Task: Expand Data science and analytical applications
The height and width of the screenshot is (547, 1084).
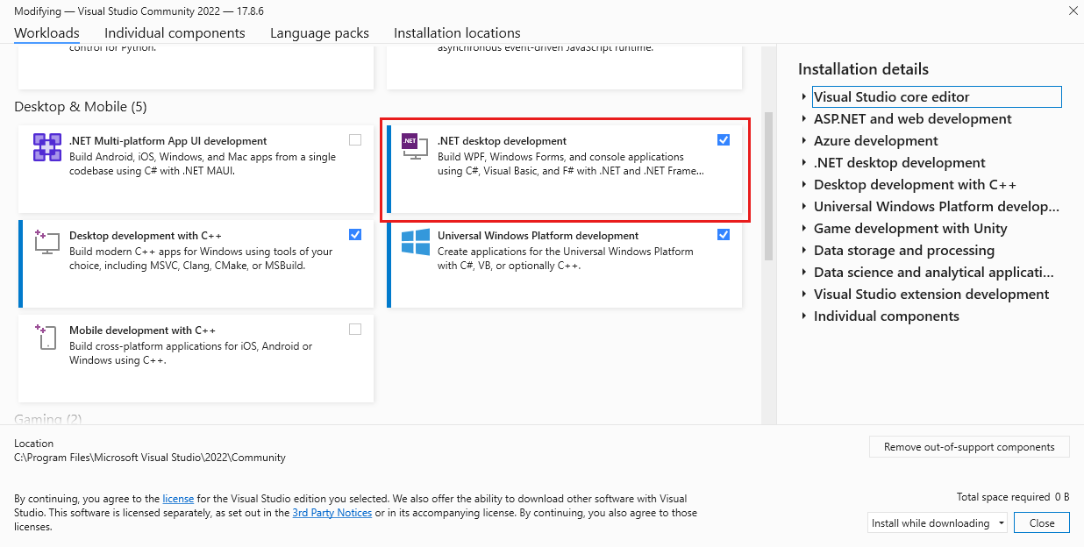Action: click(x=804, y=273)
